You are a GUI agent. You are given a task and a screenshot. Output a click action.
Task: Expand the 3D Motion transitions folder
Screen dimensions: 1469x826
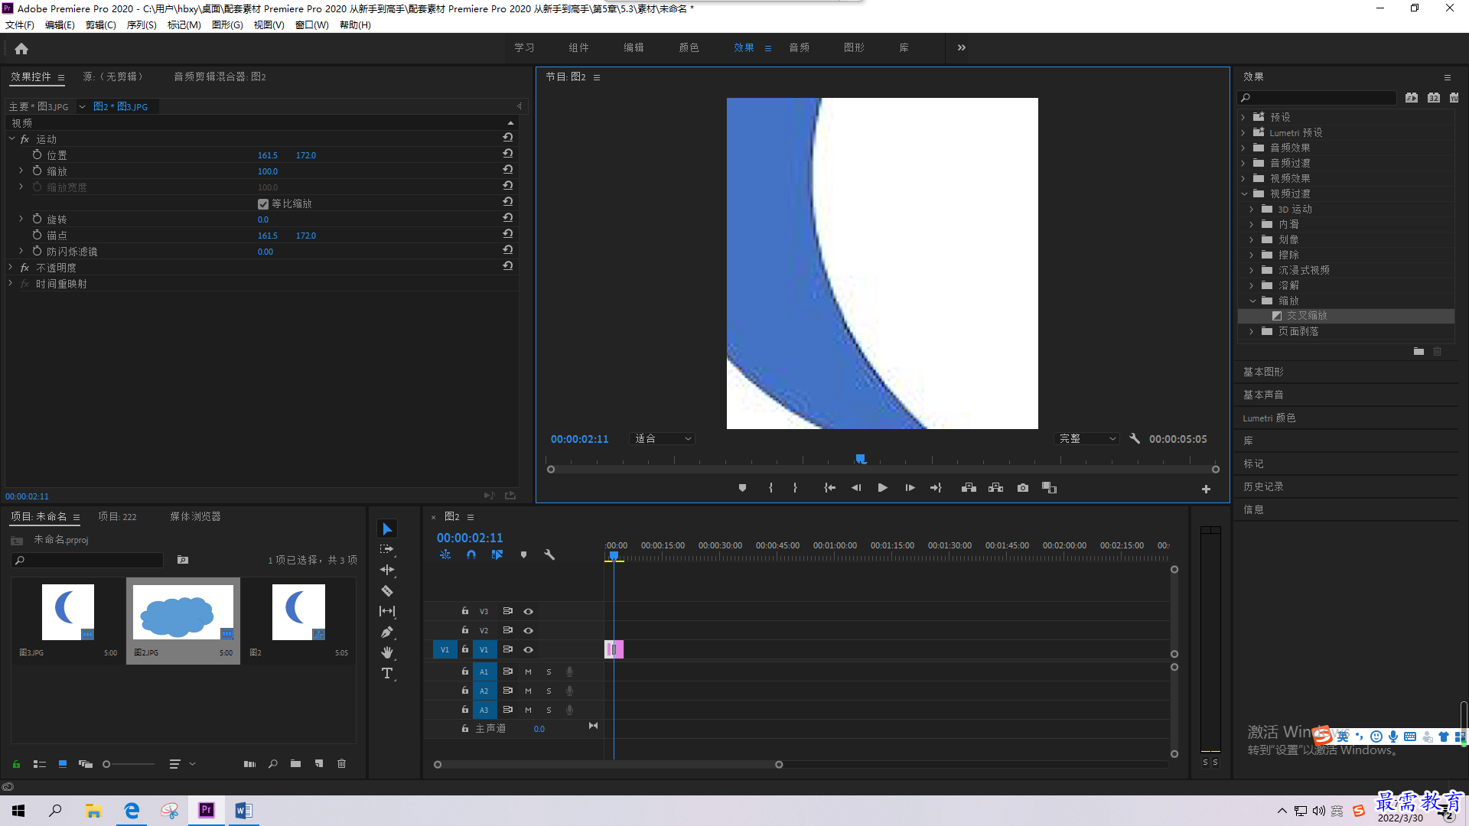1252,209
